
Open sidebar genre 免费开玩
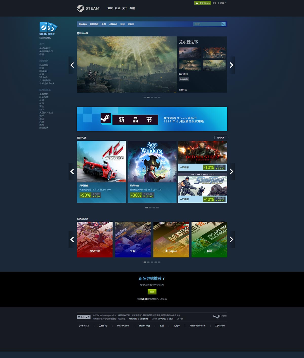(x=44, y=94)
